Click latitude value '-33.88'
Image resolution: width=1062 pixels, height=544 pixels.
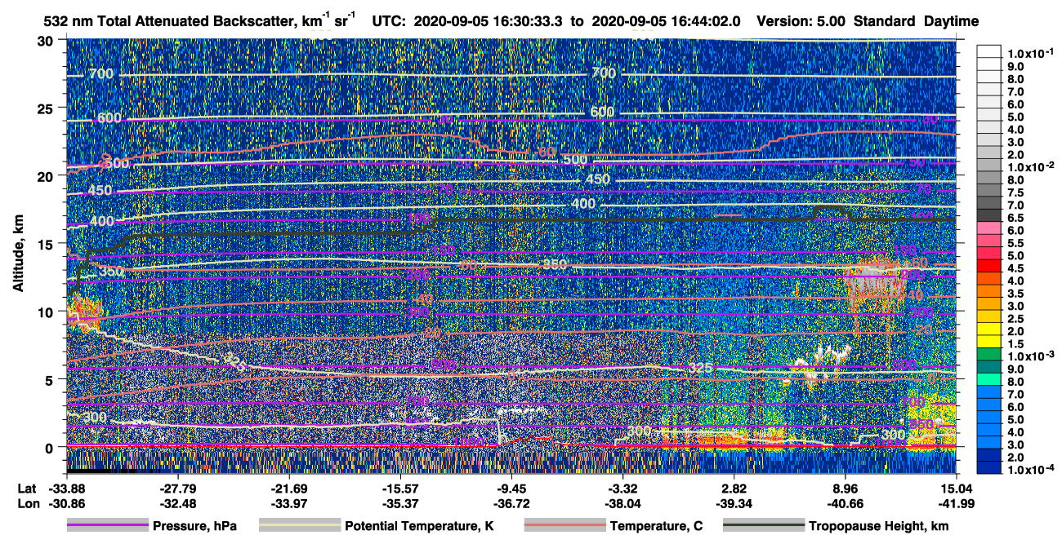click(65, 488)
